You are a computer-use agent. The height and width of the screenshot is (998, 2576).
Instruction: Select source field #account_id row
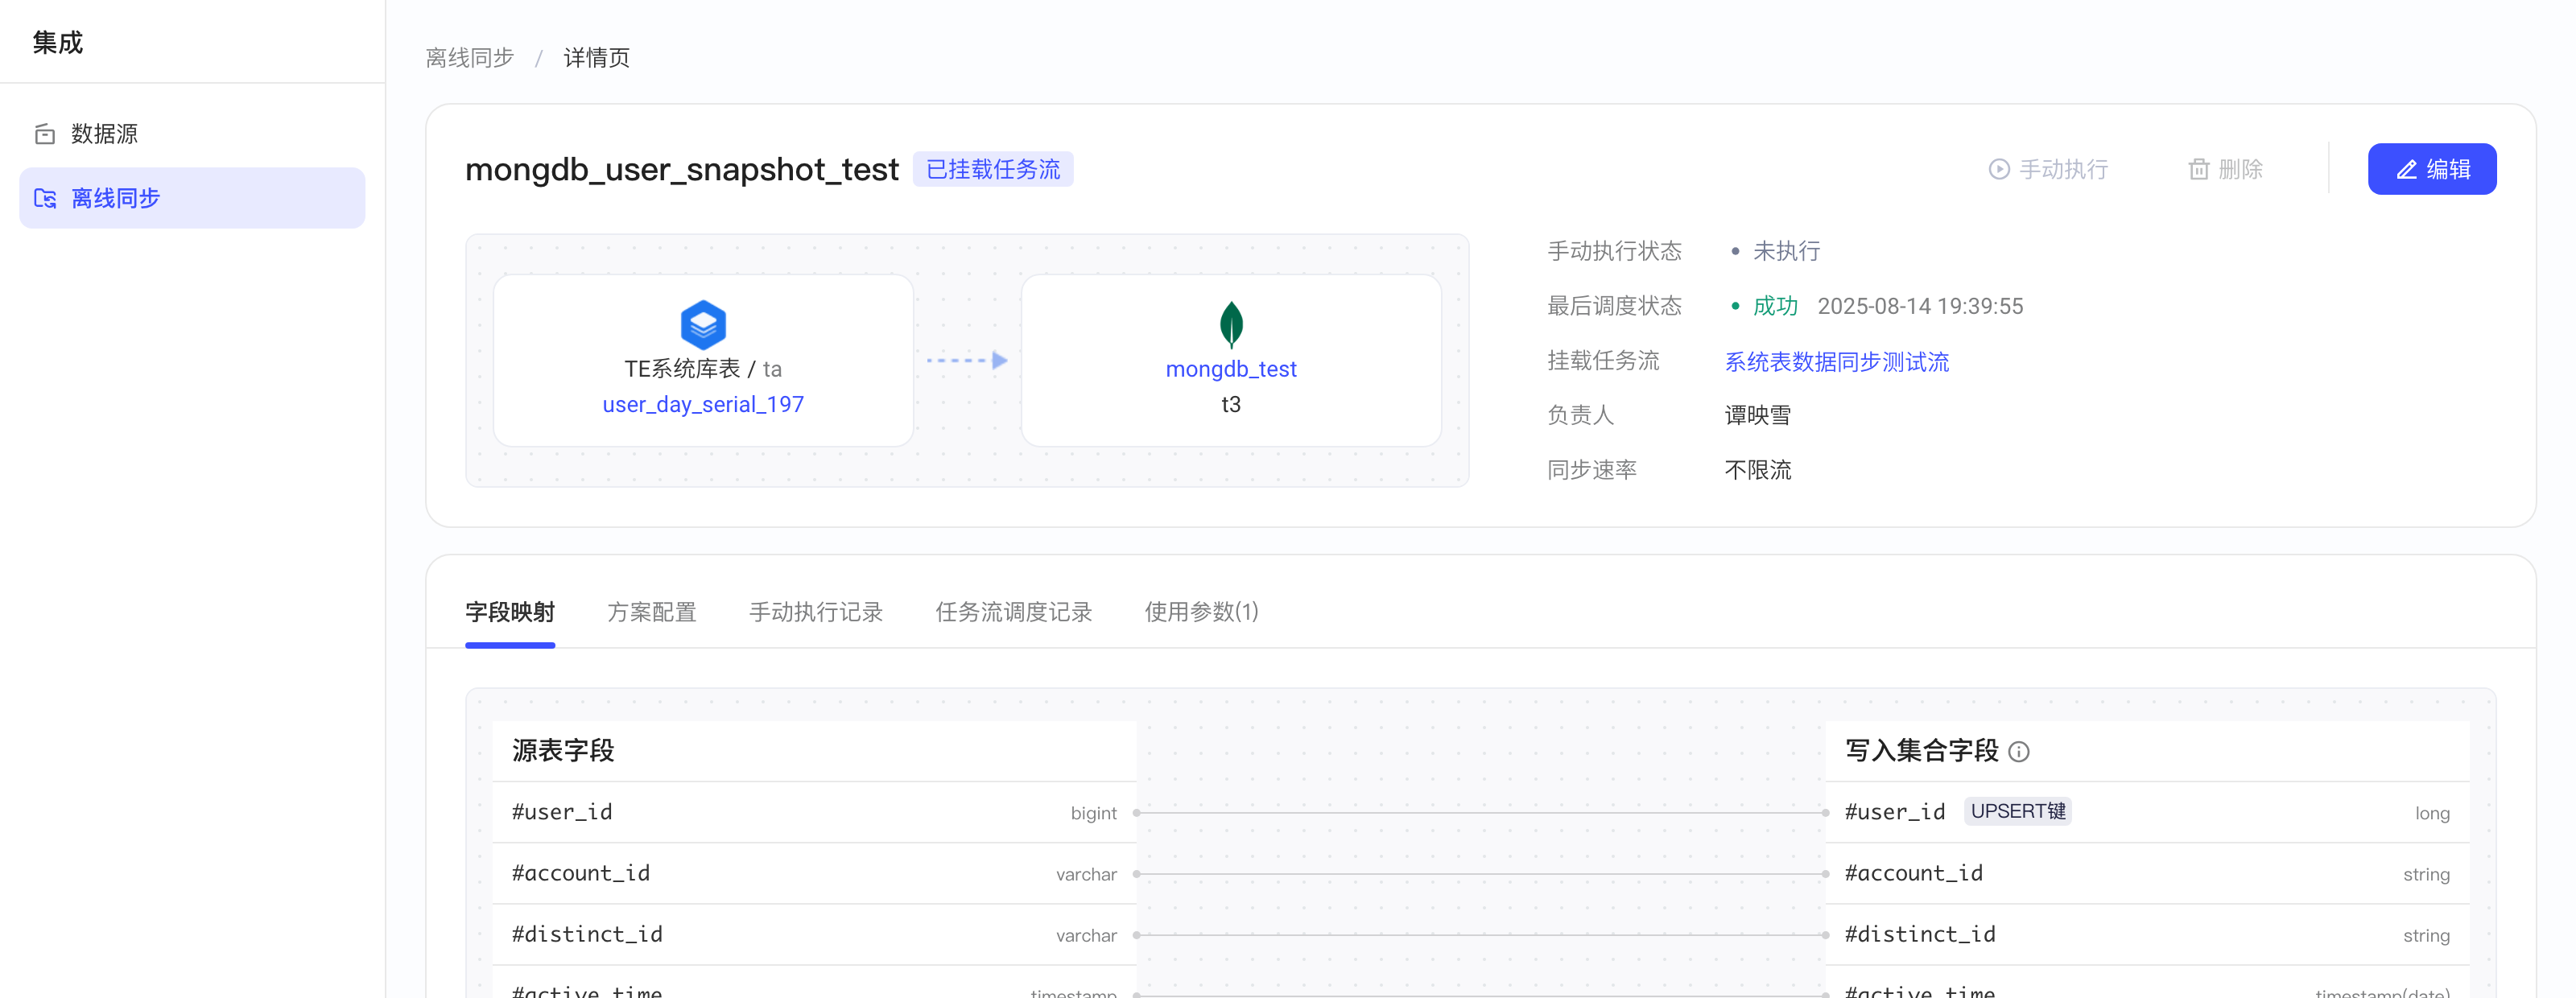[814, 873]
